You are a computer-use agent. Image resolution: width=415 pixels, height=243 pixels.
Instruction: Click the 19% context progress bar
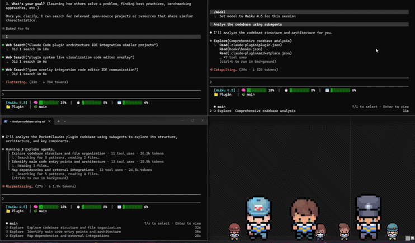pyautogui.click(x=49, y=102)
